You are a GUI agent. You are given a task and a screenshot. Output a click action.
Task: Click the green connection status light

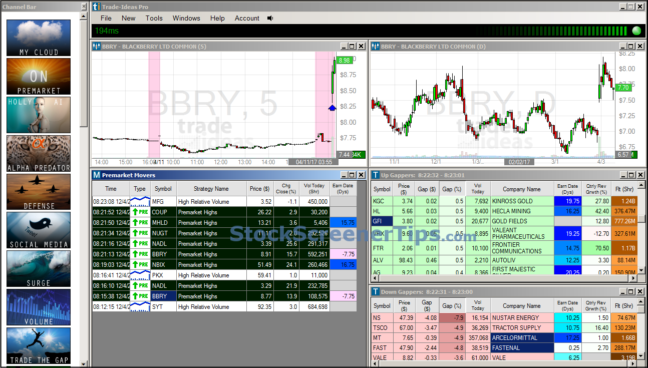click(636, 31)
